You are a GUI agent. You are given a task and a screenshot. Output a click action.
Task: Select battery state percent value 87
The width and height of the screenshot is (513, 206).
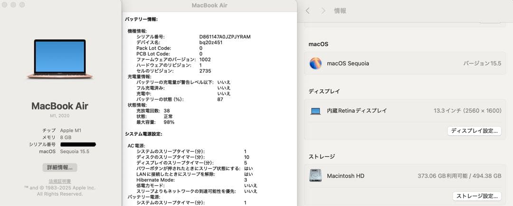point(220,99)
